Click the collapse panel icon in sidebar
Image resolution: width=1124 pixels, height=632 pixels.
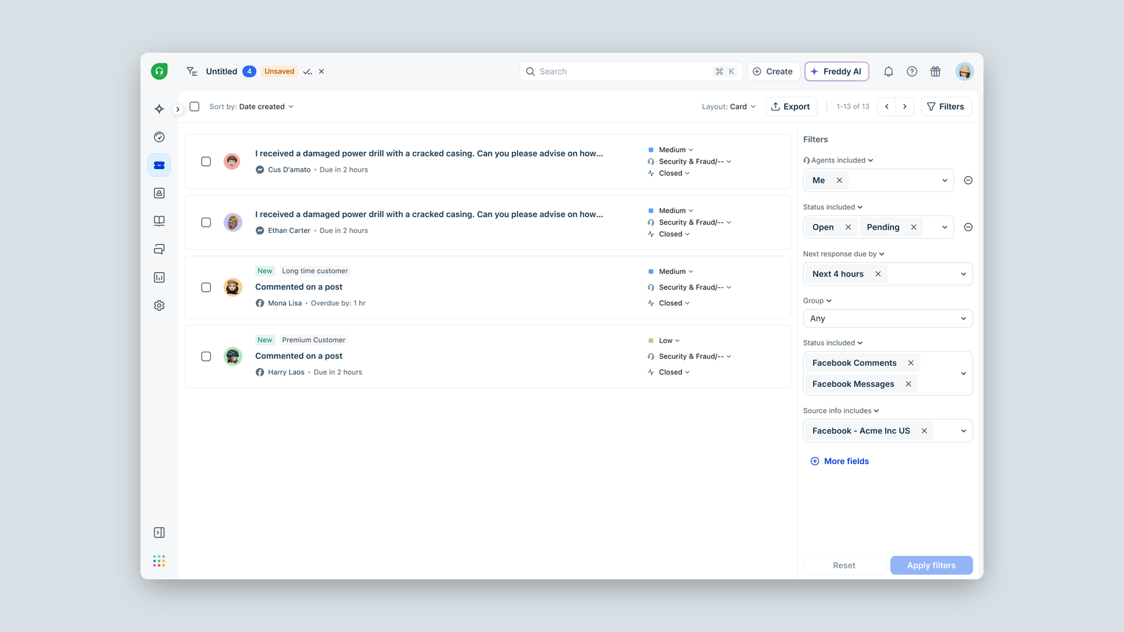click(159, 532)
